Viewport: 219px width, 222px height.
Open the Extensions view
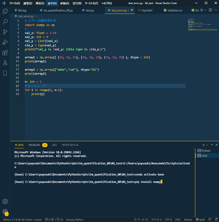pyautogui.click(x=5, y=53)
